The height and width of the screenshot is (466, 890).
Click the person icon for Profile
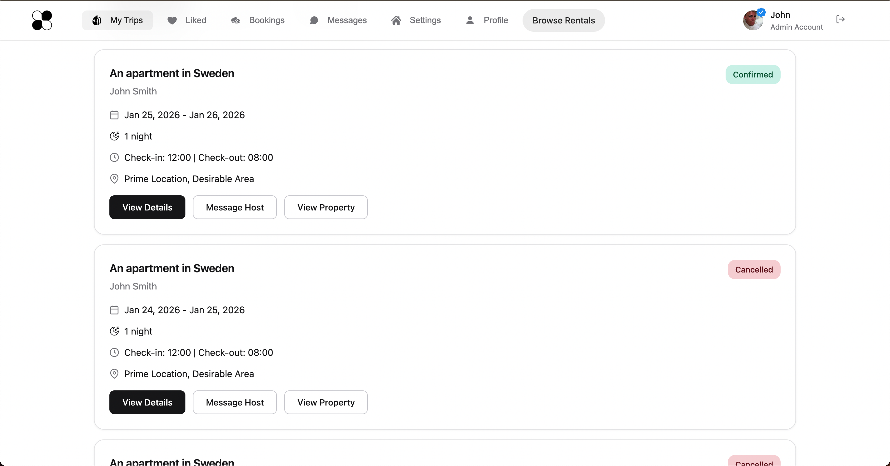click(x=470, y=20)
